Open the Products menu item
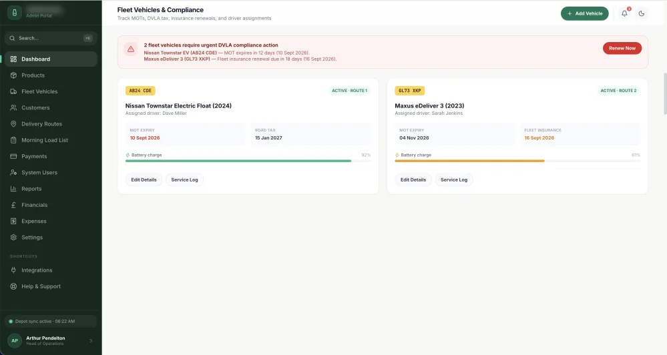Image resolution: width=667 pixels, height=355 pixels. (x=51, y=75)
